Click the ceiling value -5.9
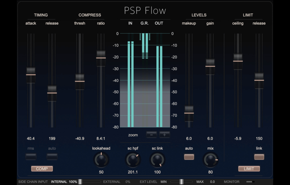290x185 pixels. 238,138
